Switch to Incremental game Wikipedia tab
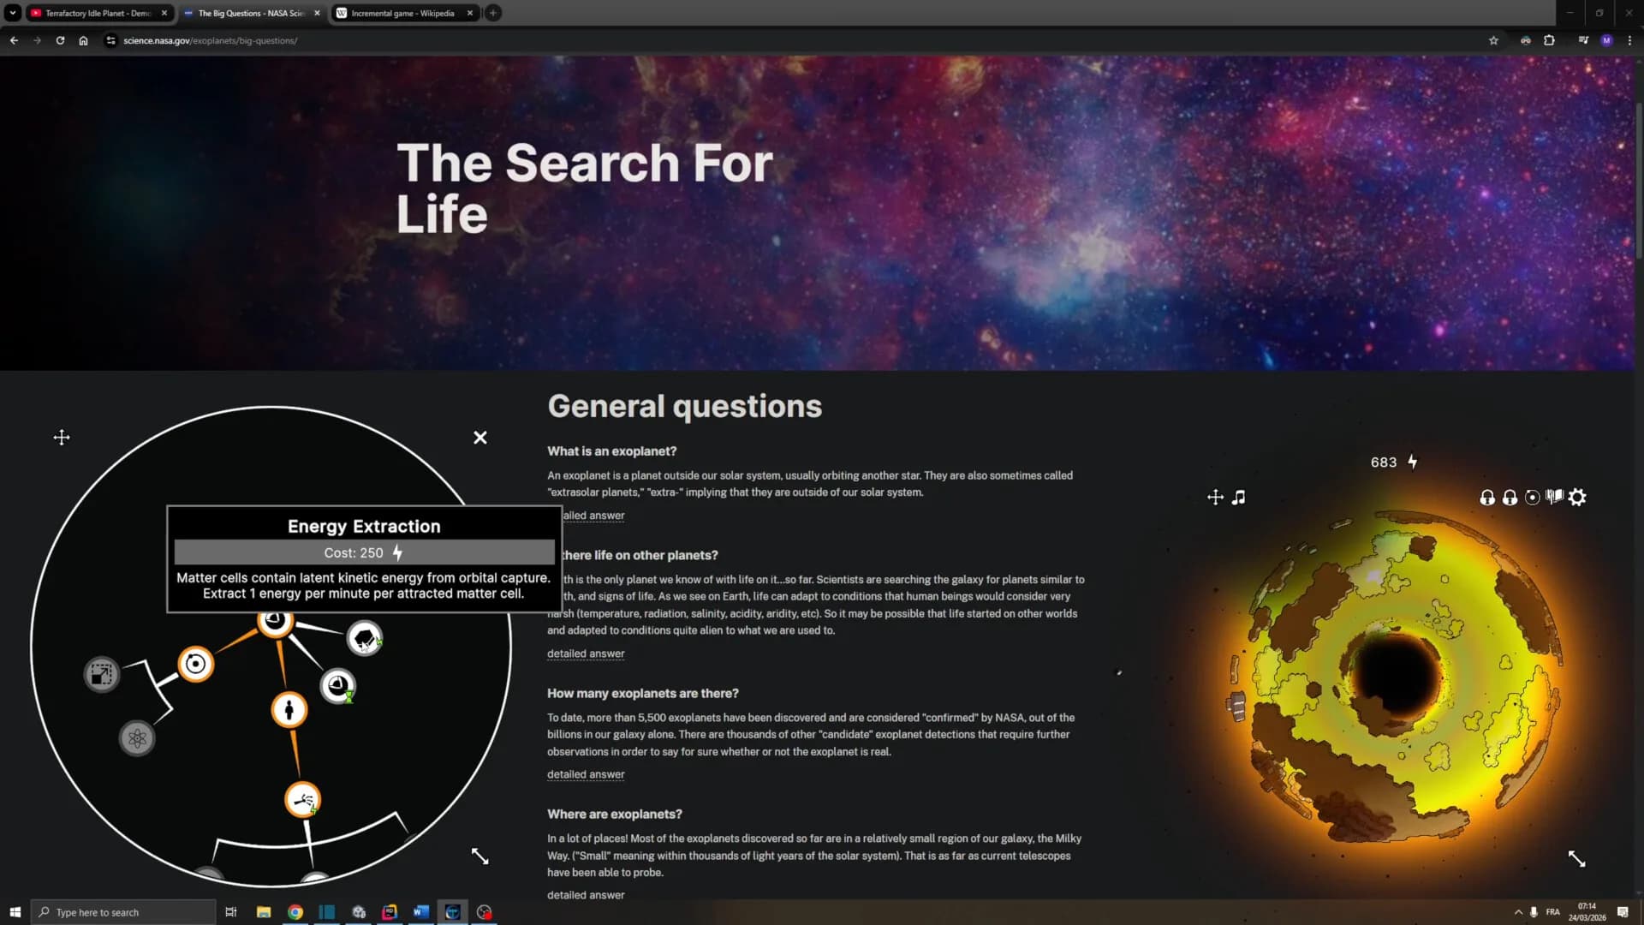This screenshot has height=925, width=1644. pos(403,13)
